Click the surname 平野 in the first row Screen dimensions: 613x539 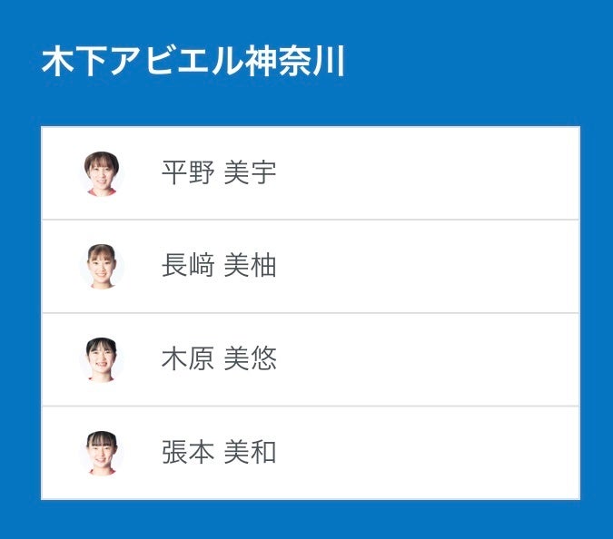click(x=188, y=173)
